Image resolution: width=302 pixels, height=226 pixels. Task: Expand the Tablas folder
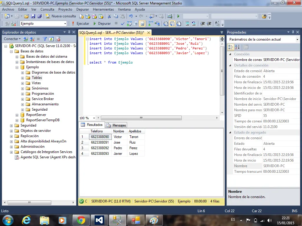point(22,78)
